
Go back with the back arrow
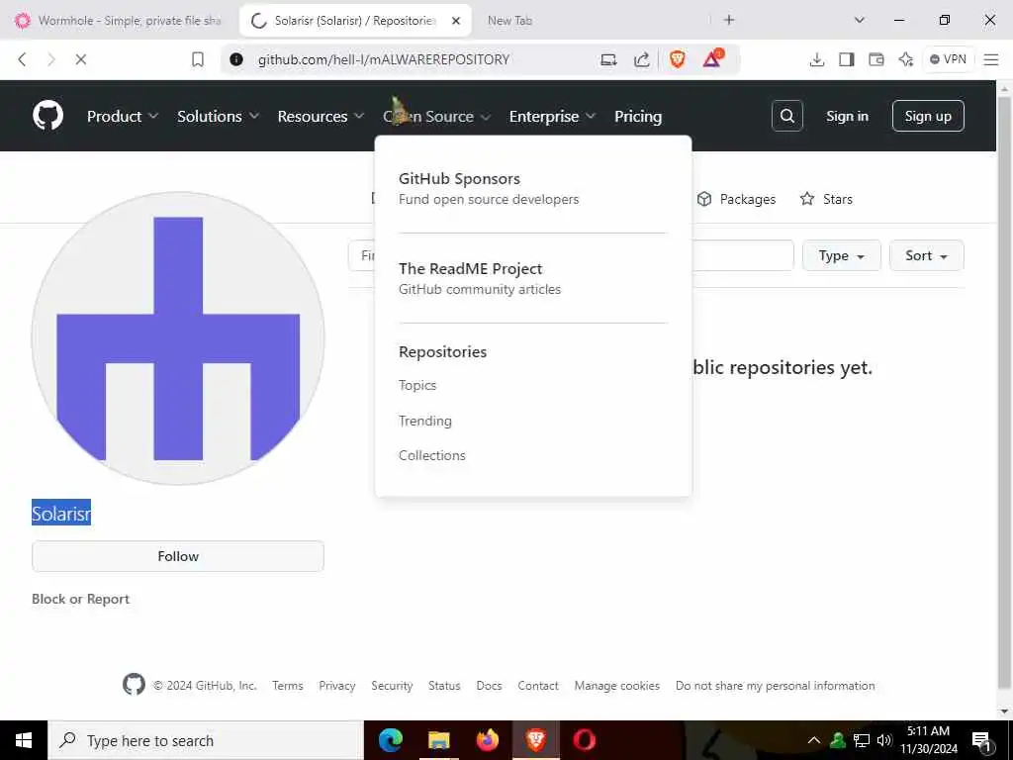click(x=22, y=59)
